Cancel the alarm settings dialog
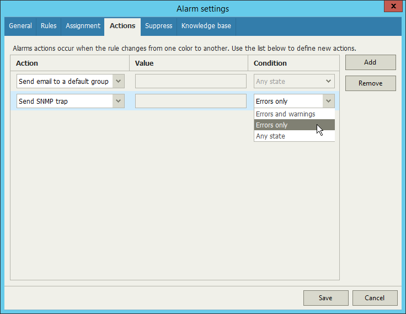Viewport: 406px width, 314px height. pos(375,297)
